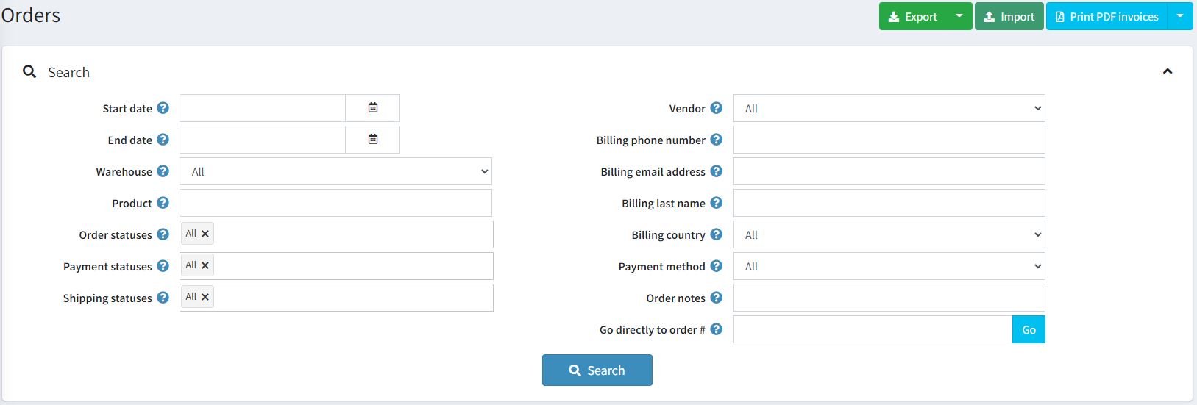Screen dimensions: 1197x405
Task: Expand the Print PDF invoices dropdown arrow
Action: [x=1180, y=16]
